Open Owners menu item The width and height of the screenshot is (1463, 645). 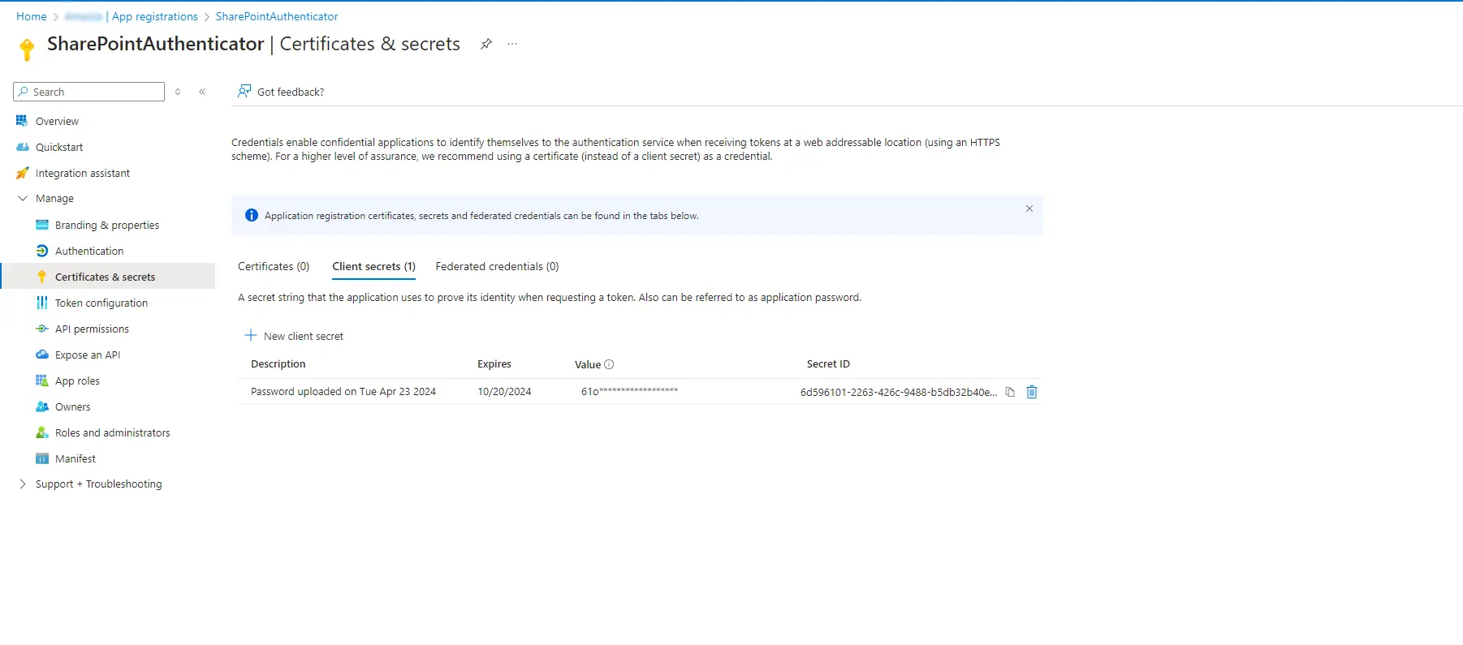[72, 406]
